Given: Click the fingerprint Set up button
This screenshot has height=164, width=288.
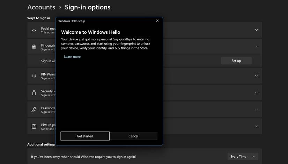Looking at the screenshot, I should (x=236, y=61).
